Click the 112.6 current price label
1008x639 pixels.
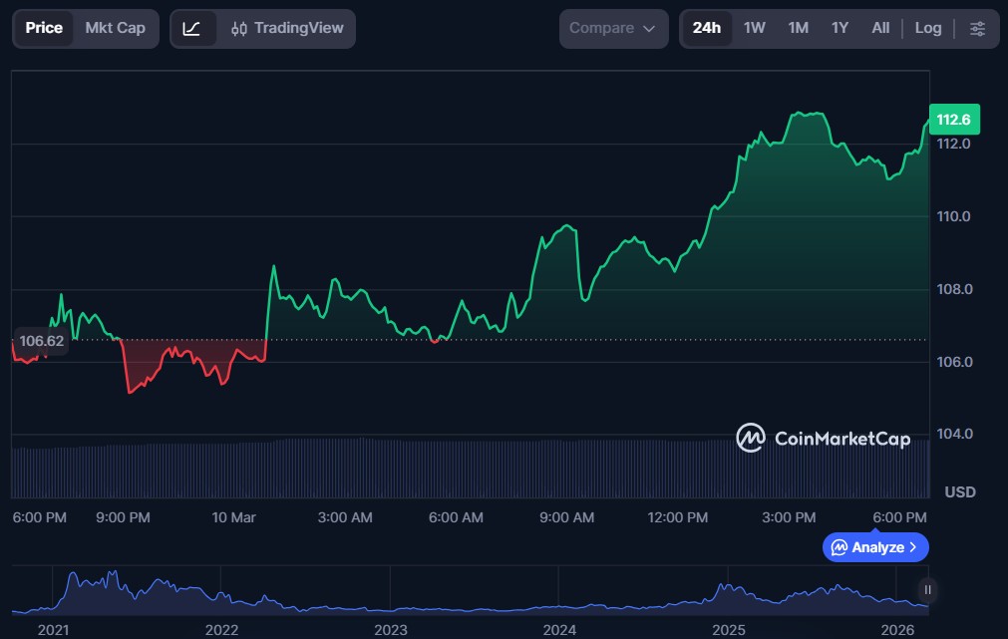coord(953,120)
